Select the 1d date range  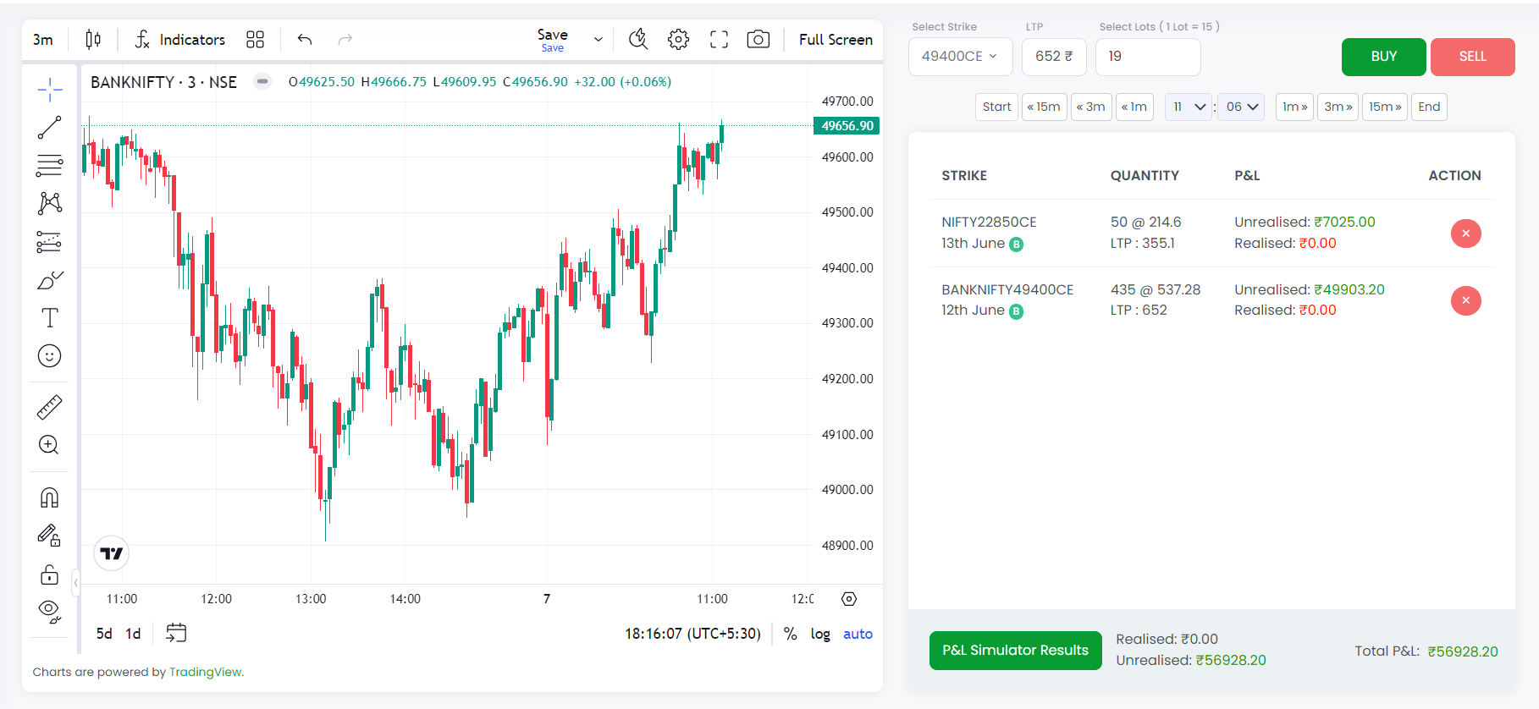coord(134,634)
